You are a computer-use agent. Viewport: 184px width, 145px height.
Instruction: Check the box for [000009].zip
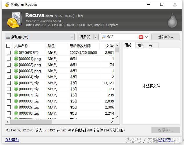[9, 107]
